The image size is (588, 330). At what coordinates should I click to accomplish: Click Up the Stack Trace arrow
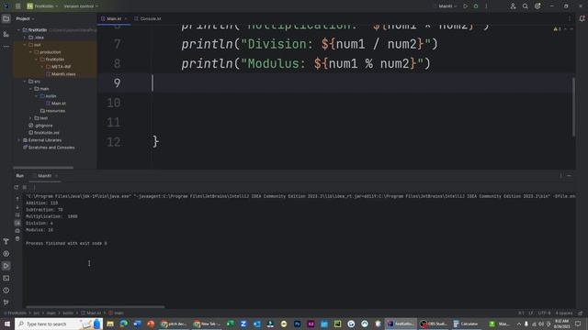coord(17,199)
